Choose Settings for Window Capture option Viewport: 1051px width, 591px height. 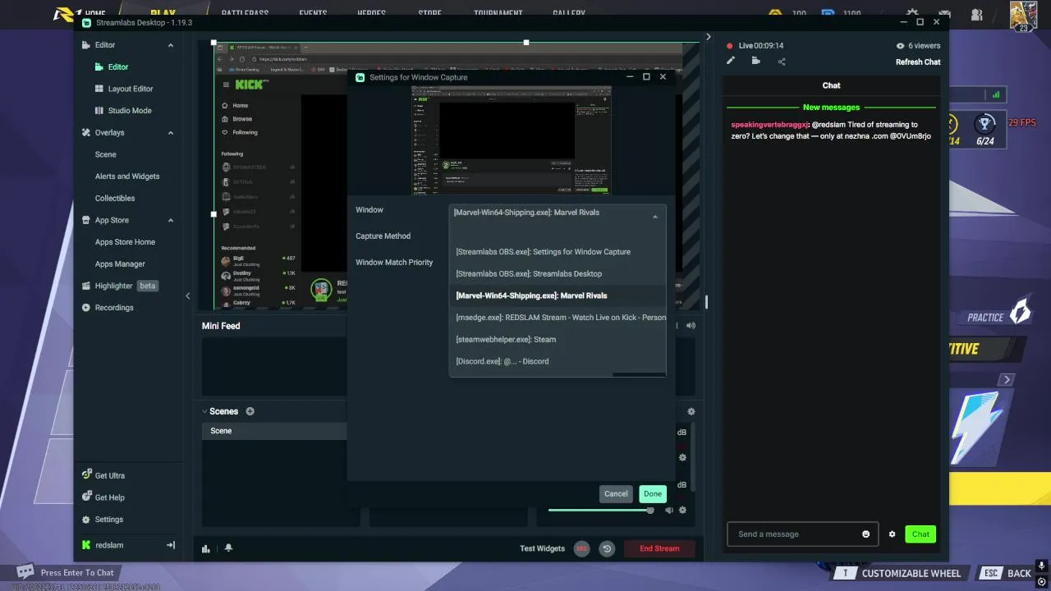click(558, 252)
